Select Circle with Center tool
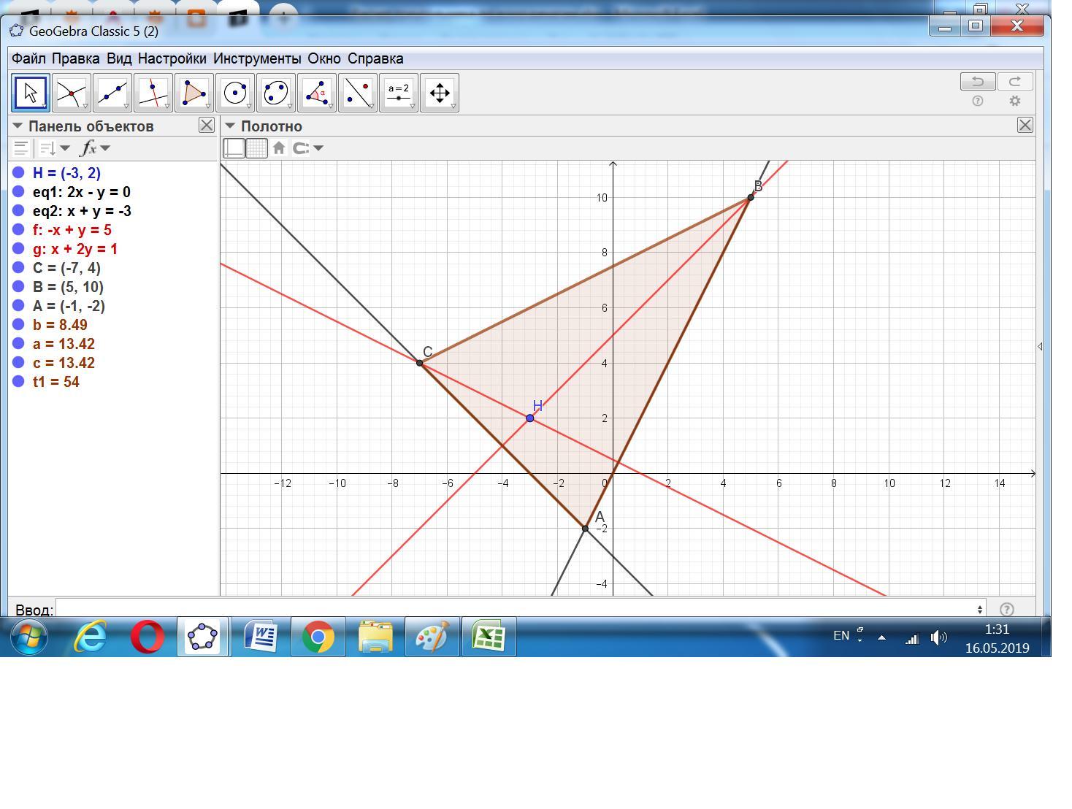This screenshot has height=809, width=1072. click(x=235, y=93)
